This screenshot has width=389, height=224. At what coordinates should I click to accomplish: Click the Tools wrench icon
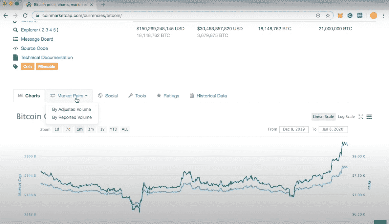[x=131, y=96]
